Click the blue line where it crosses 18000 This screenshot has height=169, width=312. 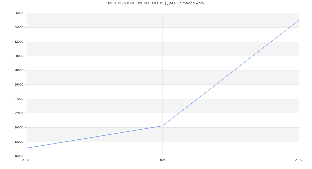point(66,142)
